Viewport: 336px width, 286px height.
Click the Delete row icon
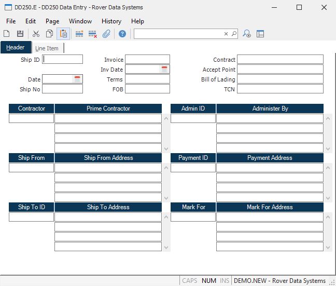coord(93,34)
